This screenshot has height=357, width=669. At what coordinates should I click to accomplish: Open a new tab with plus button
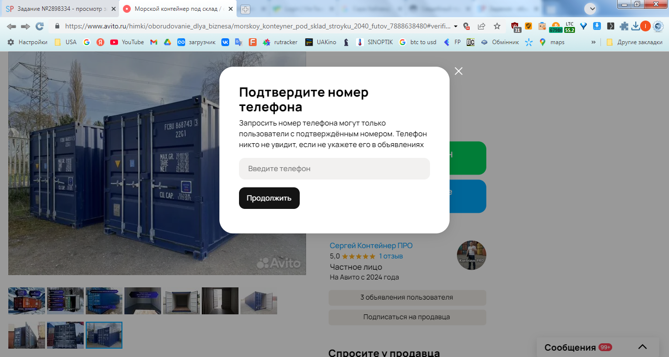coord(245,9)
